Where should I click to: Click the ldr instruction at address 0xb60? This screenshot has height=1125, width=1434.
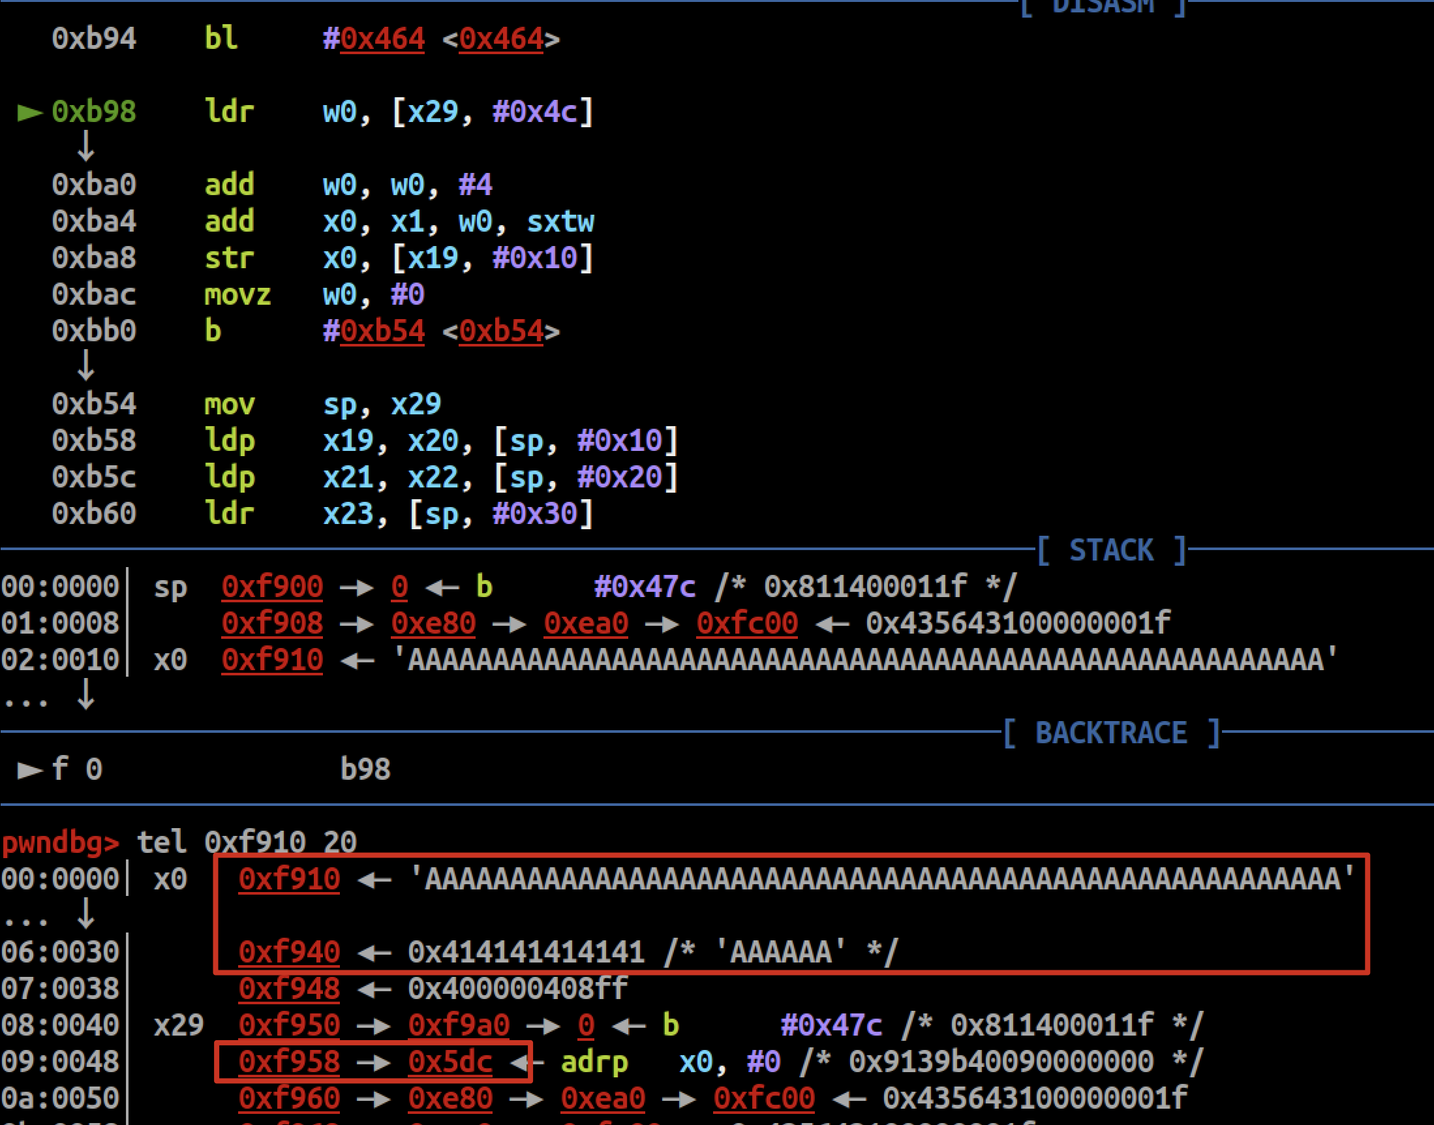[x=228, y=513]
